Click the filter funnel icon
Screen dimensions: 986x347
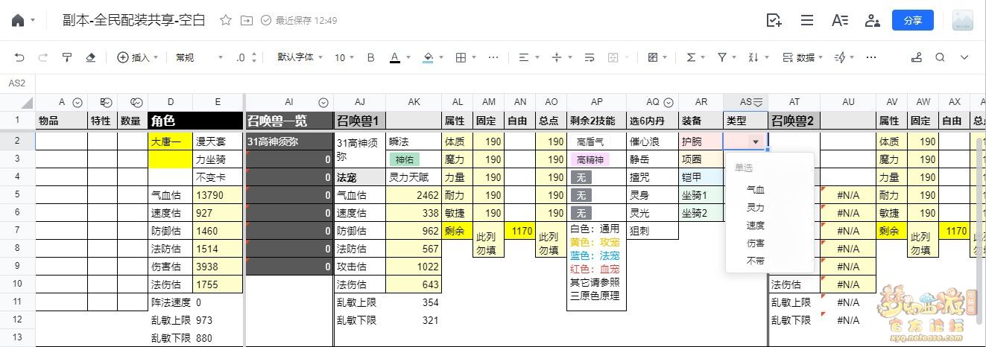tap(721, 57)
